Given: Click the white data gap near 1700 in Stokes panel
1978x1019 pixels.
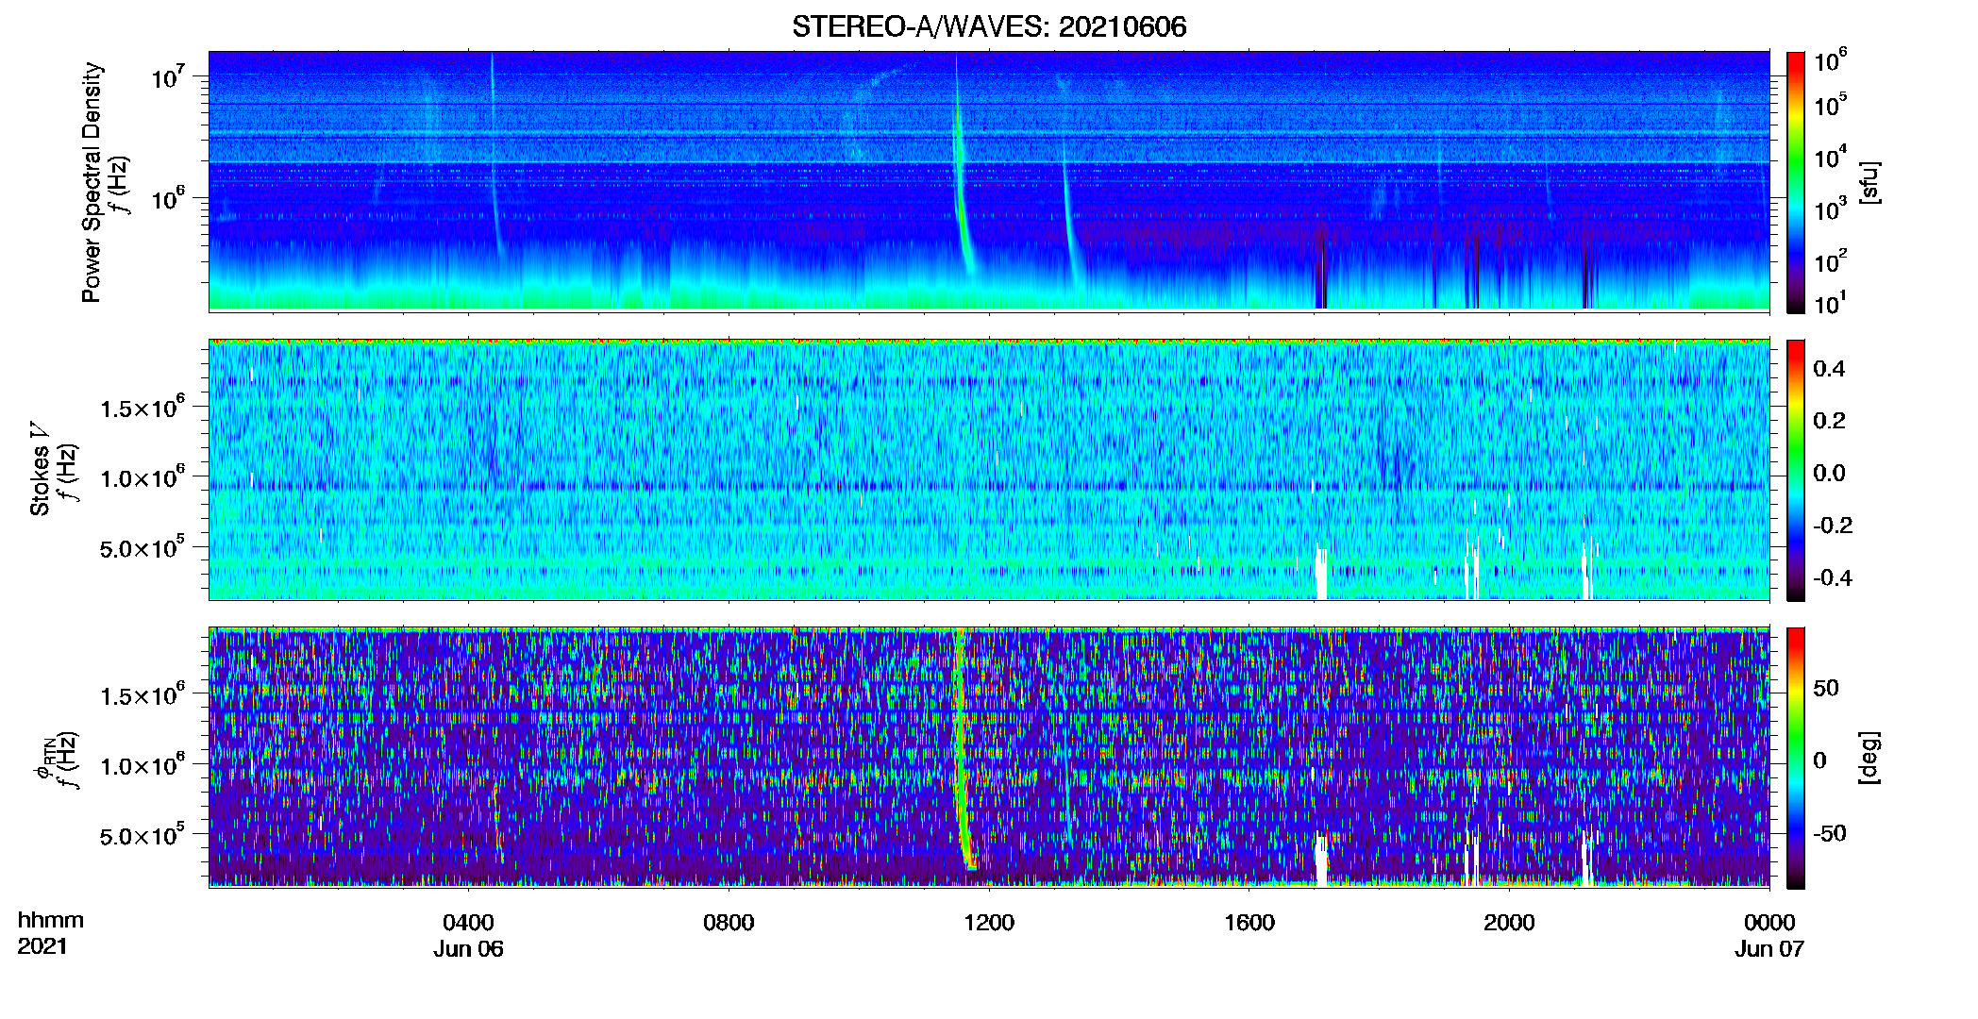Looking at the screenshot, I should pyautogui.click(x=1321, y=573).
